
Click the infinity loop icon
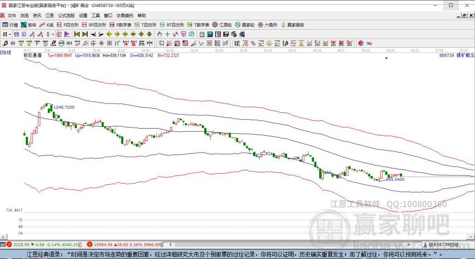pyautogui.click(x=369, y=43)
